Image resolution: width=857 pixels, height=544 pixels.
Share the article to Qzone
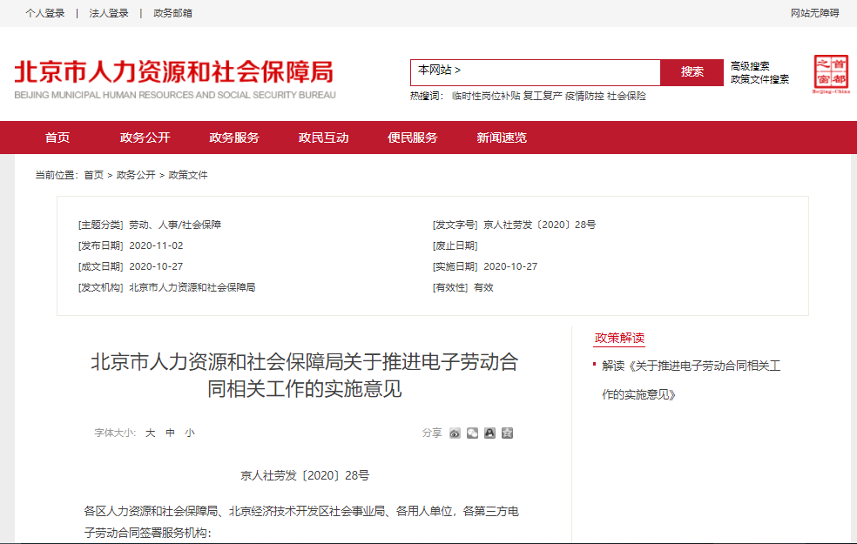pos(507,433)
